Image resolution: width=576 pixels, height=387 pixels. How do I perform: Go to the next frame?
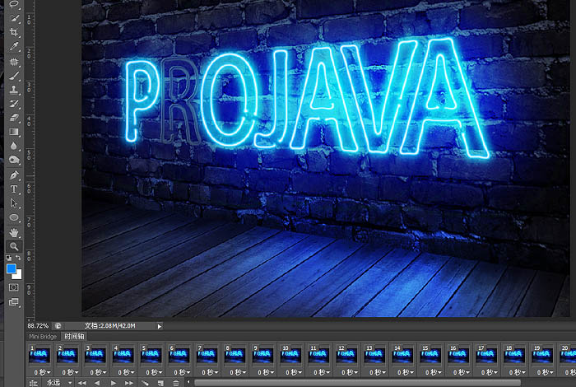click(x=128, y=383)
